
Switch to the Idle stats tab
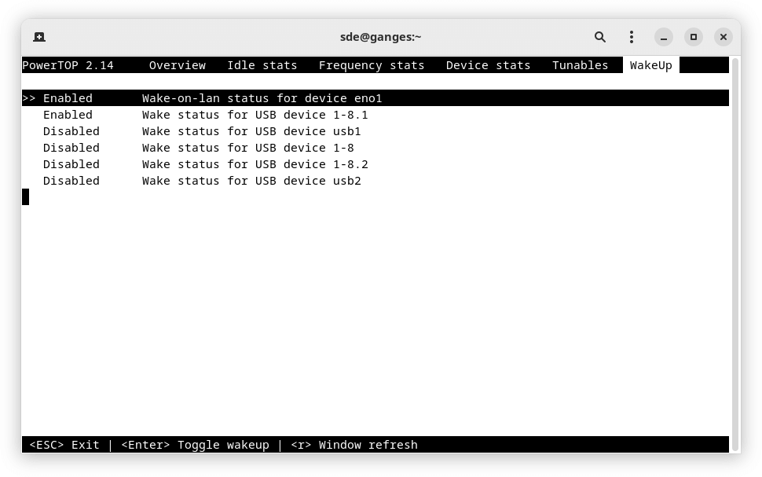(x=262, y=65)
